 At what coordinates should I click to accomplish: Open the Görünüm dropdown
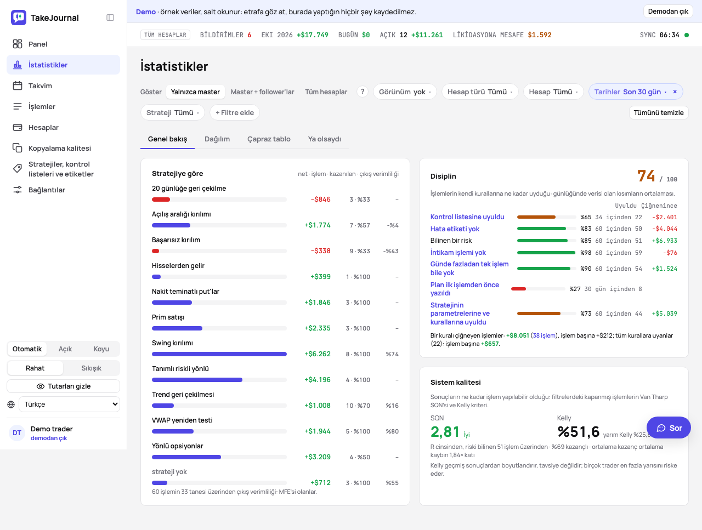[x=405, y=92]
